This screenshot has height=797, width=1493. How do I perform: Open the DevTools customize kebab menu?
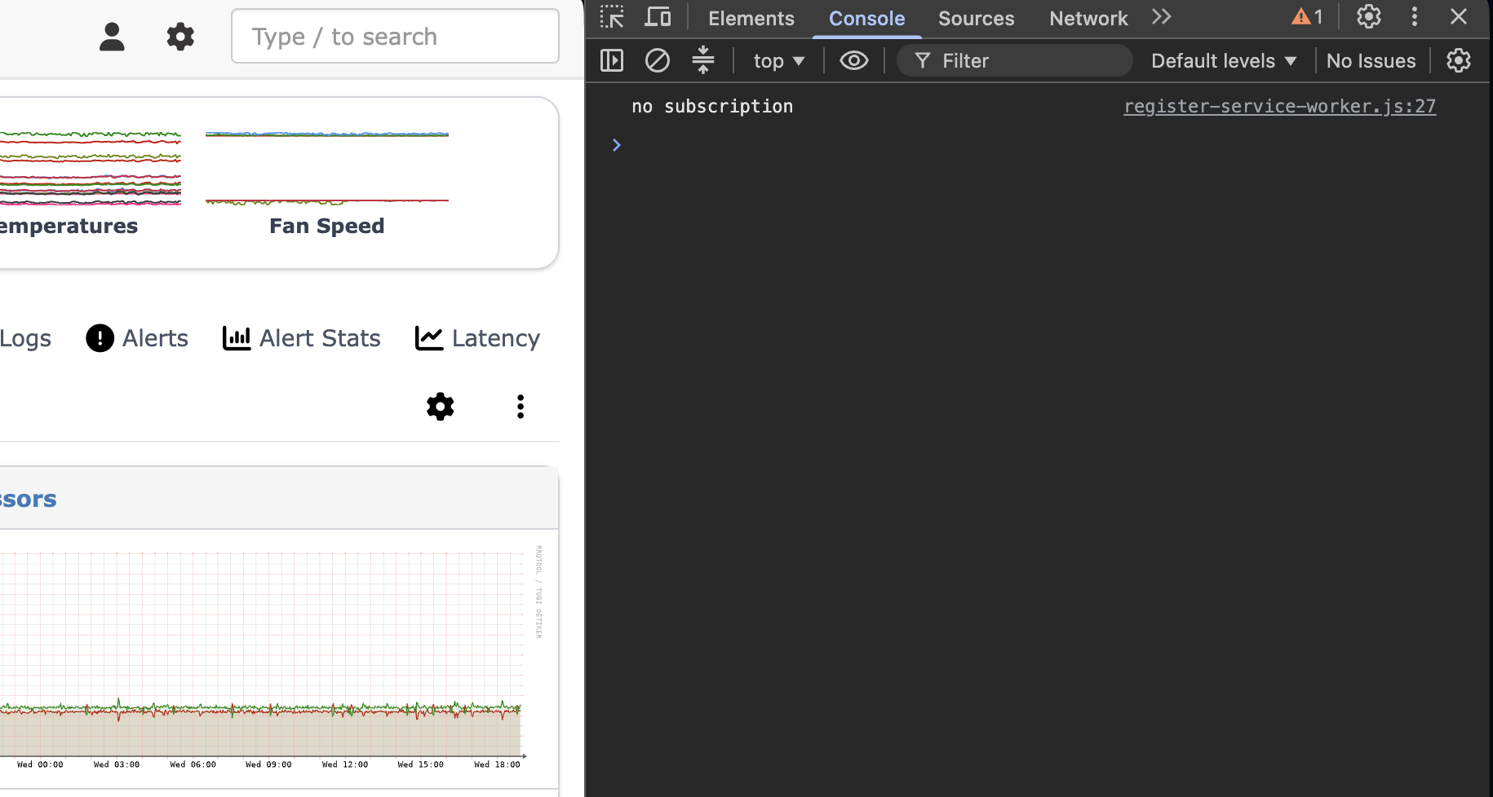tap(1415, 16)
